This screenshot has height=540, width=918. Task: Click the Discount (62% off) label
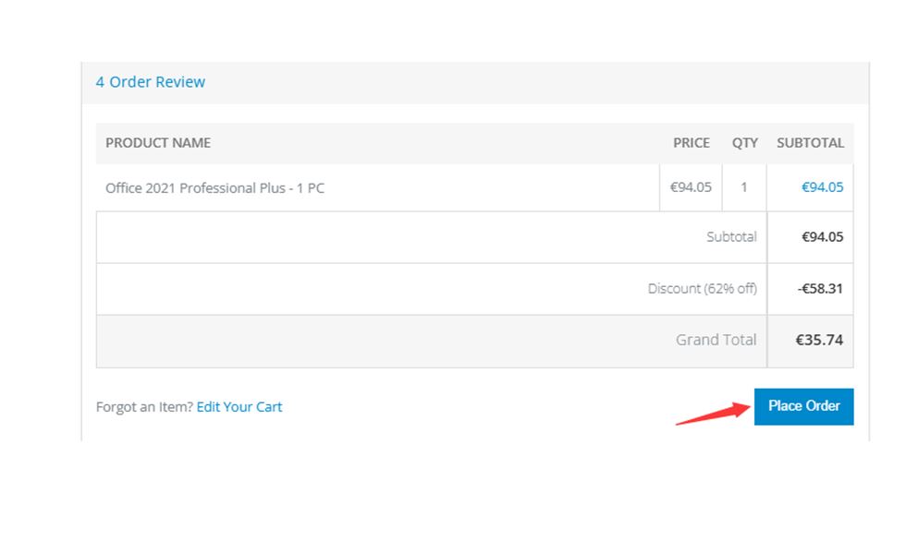pos(702,289)
